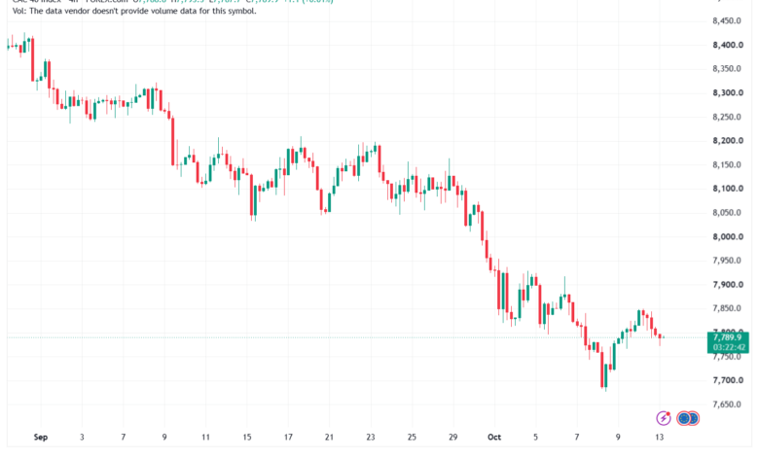Click the 11 date label on time axis
Image resolution: width=759 pixels, height=457 pixels.
(205, 437)
